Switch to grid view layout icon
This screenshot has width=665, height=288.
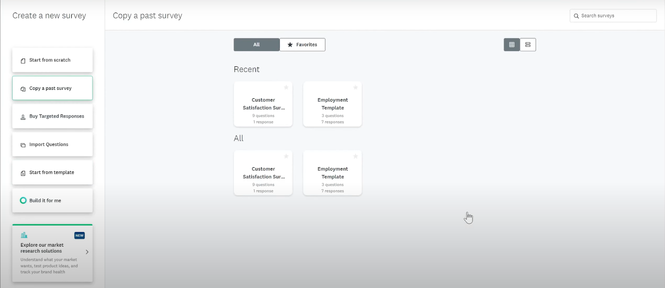[x=512, y=45]
